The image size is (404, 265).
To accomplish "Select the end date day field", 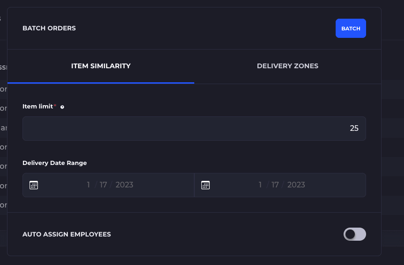I will click(x=275, y=185).
